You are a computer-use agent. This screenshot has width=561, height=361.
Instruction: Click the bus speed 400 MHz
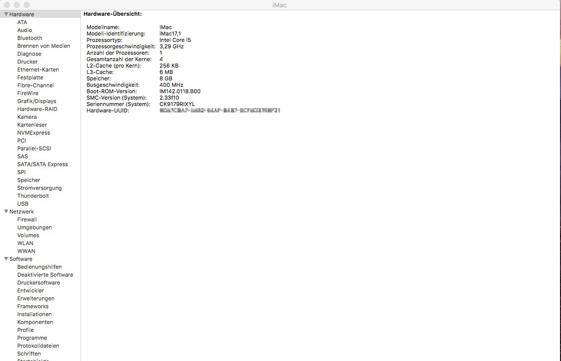click(171, 85)
